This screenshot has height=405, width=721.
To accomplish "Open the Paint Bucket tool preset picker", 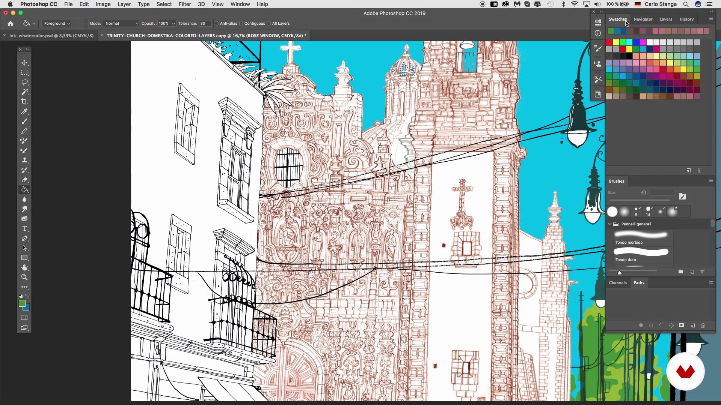I will pos(29,24).
